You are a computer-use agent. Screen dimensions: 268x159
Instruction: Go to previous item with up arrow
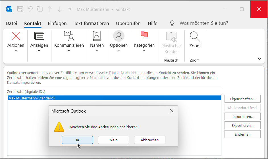coord(50,9)
